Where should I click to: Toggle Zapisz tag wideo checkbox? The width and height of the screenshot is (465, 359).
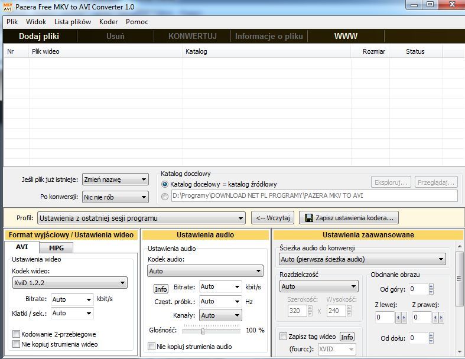coord(283,337)
